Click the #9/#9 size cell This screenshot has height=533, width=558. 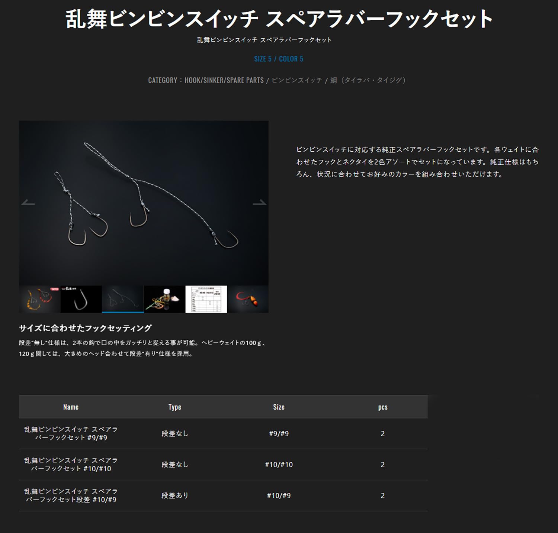pyautogui.click(x=279, y=433)
